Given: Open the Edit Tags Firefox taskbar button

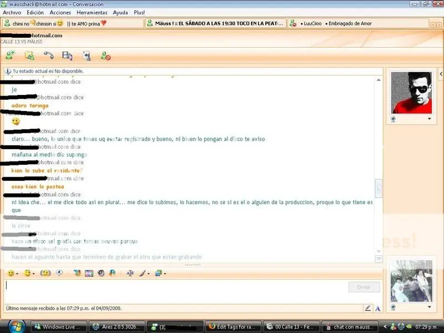Looking at the screenshot, I should 233,327.
